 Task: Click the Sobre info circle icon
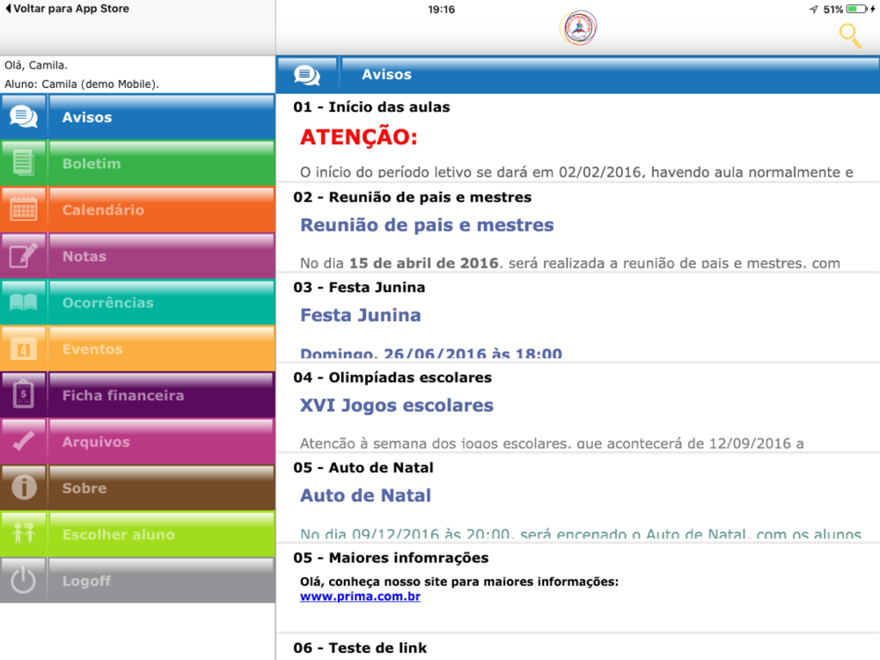tap(24, 488)
